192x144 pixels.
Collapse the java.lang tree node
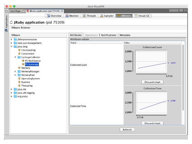coord(12,47)
